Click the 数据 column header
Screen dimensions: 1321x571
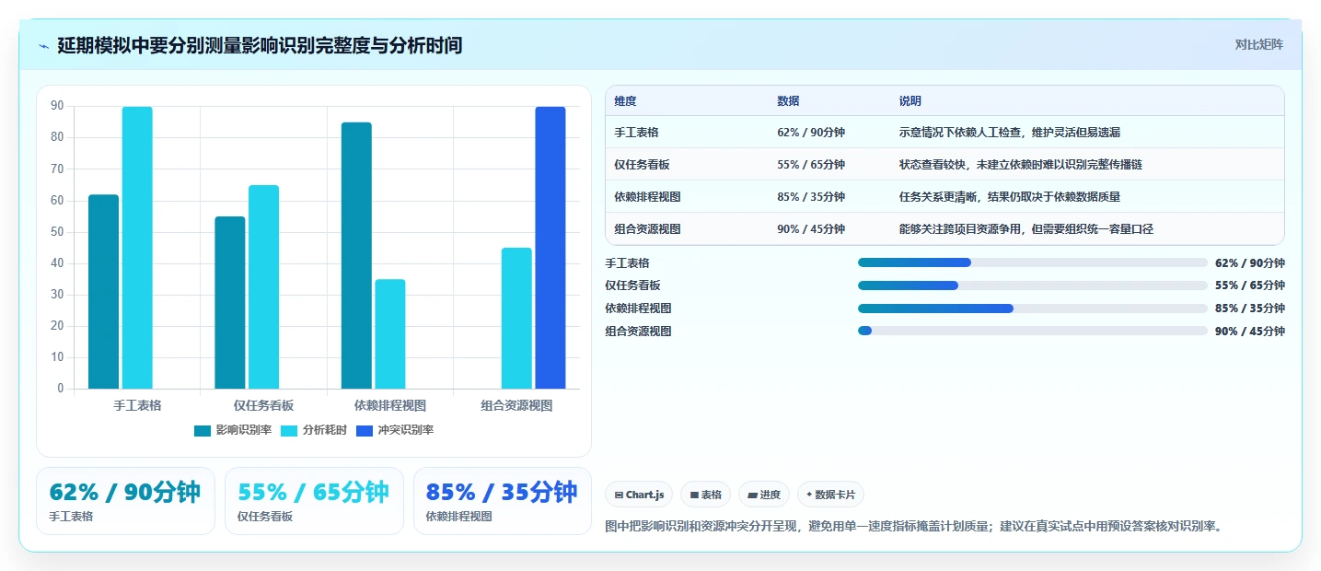pyautogui.click(x=788, y=101)
